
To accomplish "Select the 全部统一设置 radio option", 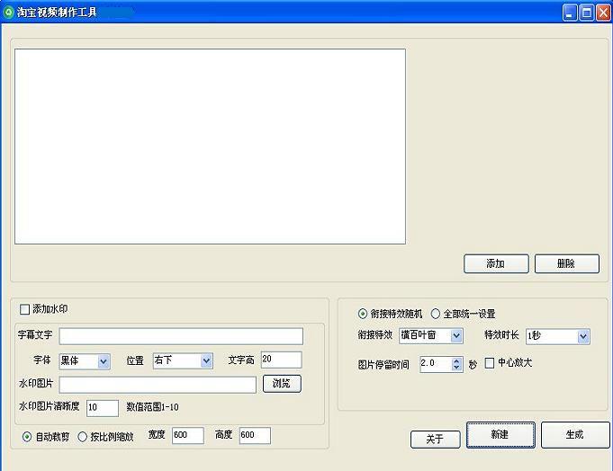I will click(x=436, y=315).
